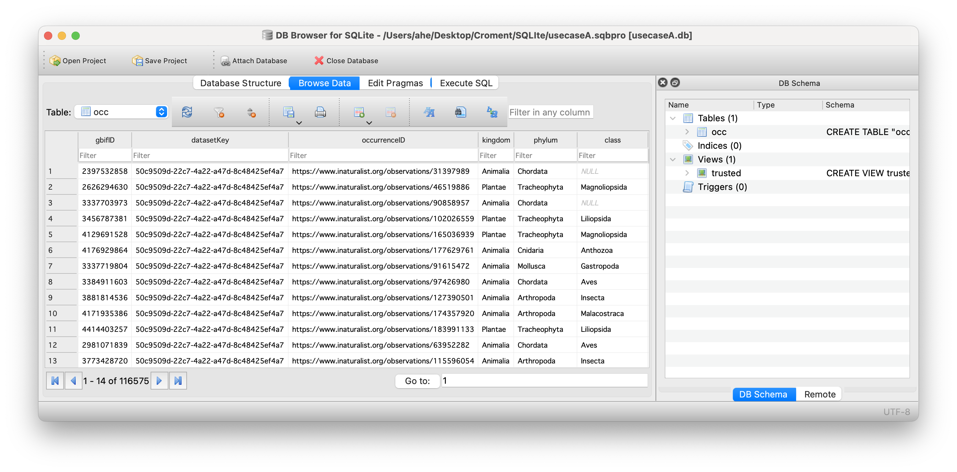Go to the next record page
The height and width of the screenshot is (472, 957).
tap(159, 381)
